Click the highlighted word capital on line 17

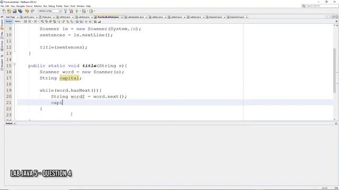69,78
